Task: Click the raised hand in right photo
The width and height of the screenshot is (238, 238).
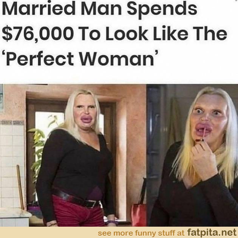Action: tap(203, 162)
